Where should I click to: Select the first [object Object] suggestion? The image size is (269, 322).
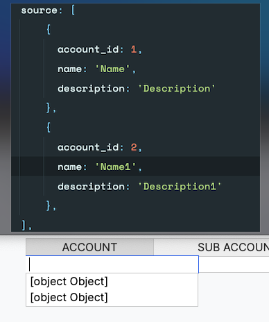pyautogui.click(x=112, y=282)
